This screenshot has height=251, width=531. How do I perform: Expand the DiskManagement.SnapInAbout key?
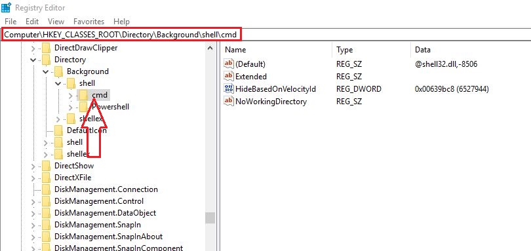[x=33, y=237]
